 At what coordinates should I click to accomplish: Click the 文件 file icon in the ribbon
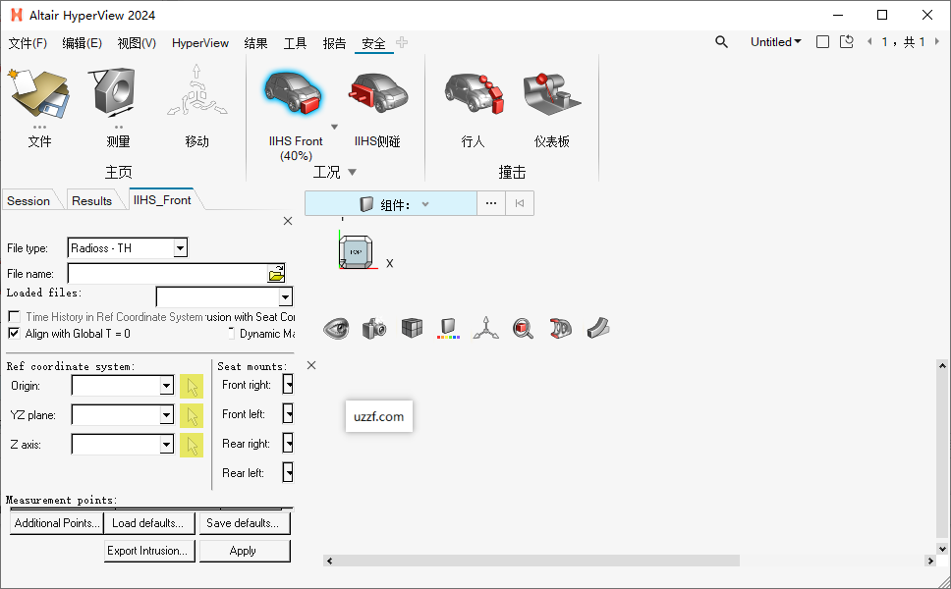click(x=39, y=93)
